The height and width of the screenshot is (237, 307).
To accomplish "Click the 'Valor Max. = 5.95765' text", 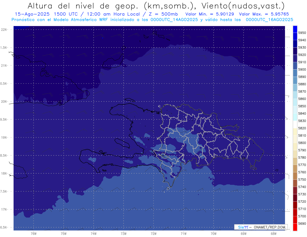I will [264, 14].
